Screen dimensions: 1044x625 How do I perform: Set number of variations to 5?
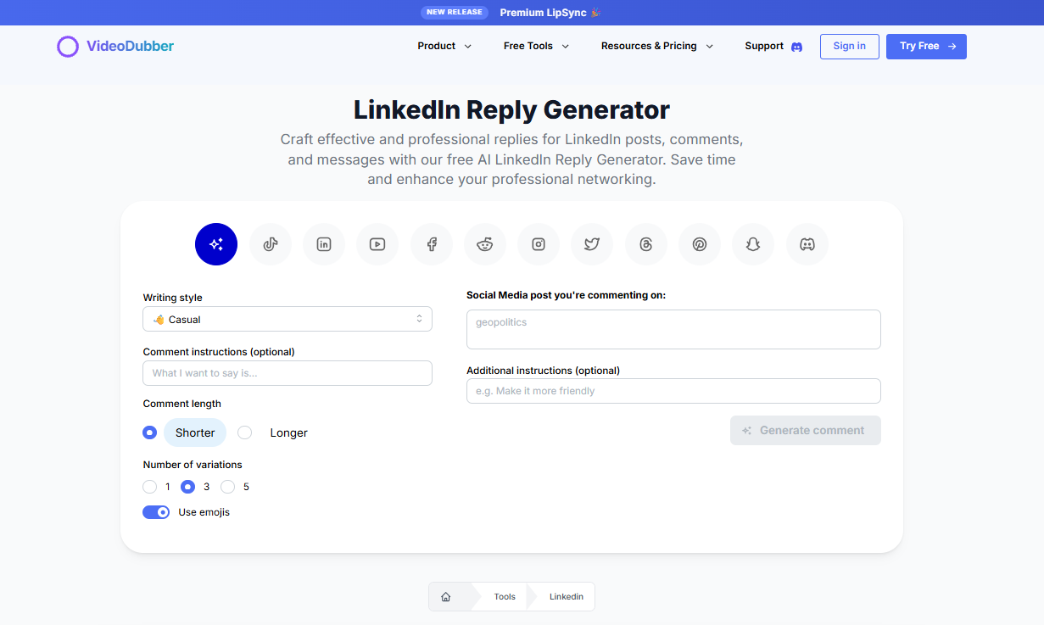(x=227, y=487)
